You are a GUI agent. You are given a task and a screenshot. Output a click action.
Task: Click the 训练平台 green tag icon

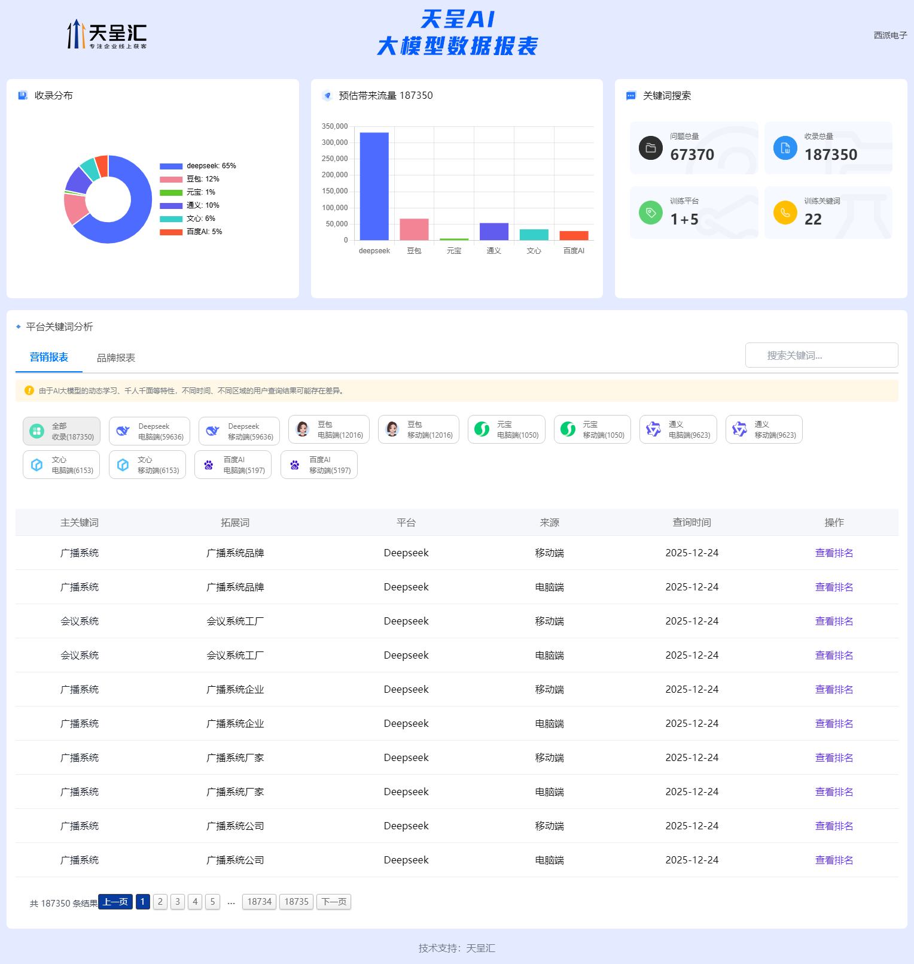651,213
